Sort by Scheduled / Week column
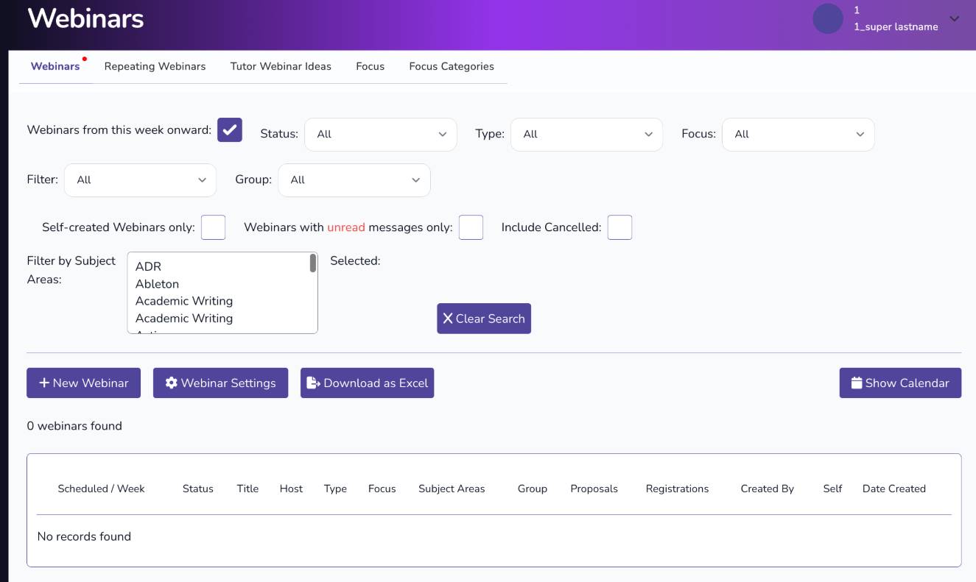This screenshot has width=976, height=582. click(101, 489)
